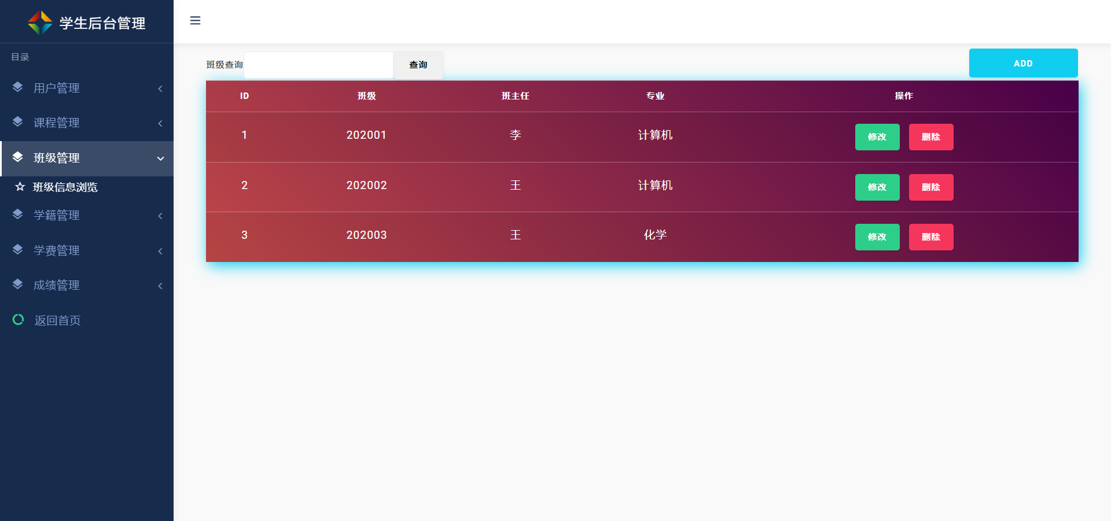Expand the 课程管理 chevron
This screenshot has width=1111, height=521.
160,123
